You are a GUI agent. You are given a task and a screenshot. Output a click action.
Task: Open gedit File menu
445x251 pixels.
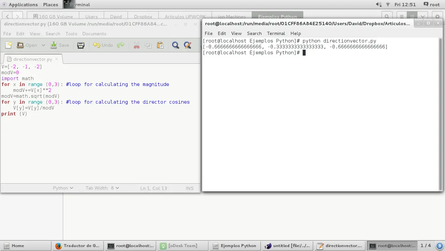click(7, 34)
